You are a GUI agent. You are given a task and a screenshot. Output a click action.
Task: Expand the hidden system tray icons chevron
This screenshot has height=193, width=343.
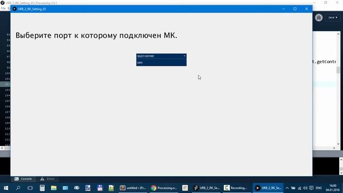point(287,188)
